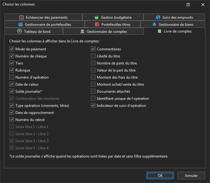Screen dimensions: 210x183
Task: Enable Identifiant unique de l'opération
Action: [93, 99]
